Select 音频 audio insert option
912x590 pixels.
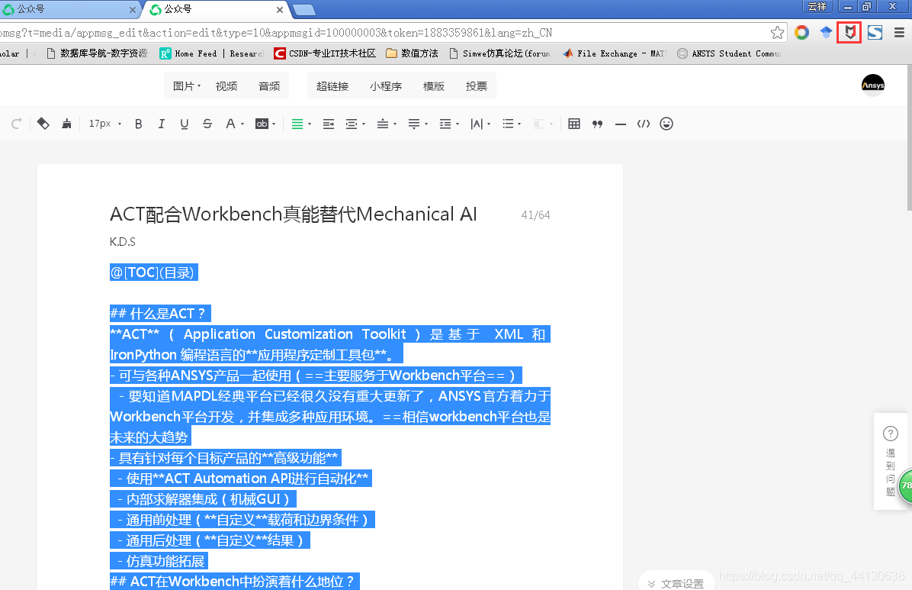269,86
